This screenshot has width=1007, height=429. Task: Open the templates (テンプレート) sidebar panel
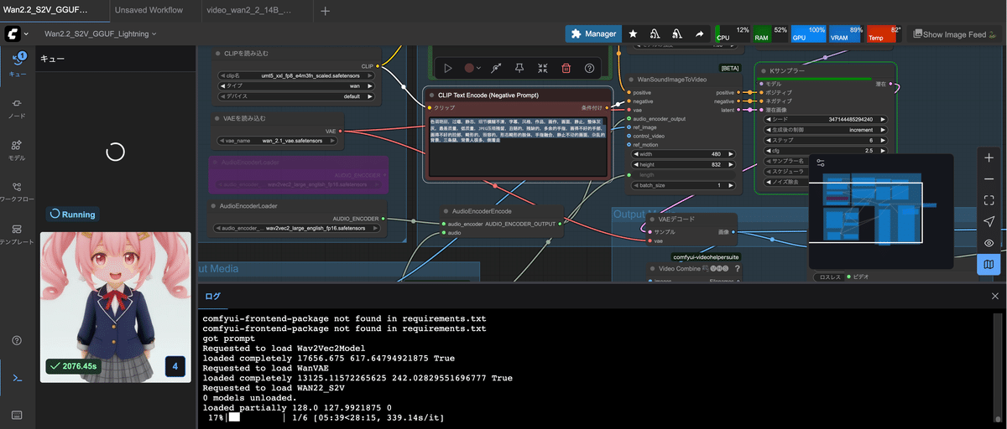[17, 234]
